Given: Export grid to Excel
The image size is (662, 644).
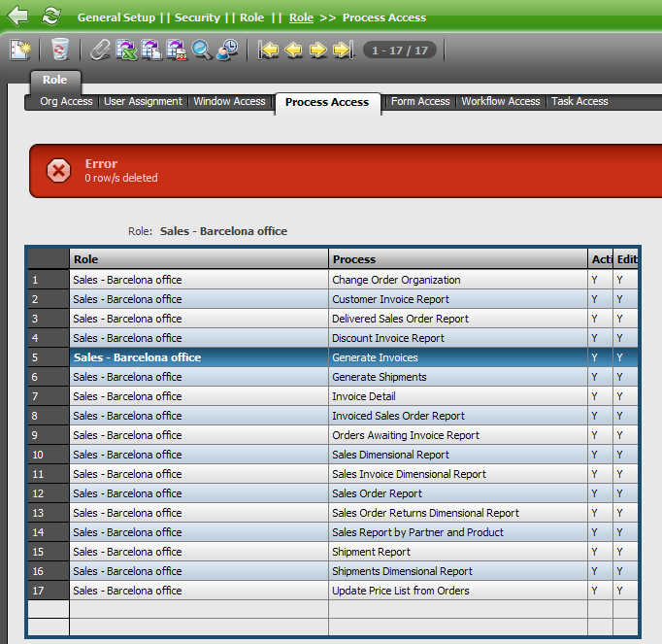Looking at the screenshot, I should click(126, 50).
